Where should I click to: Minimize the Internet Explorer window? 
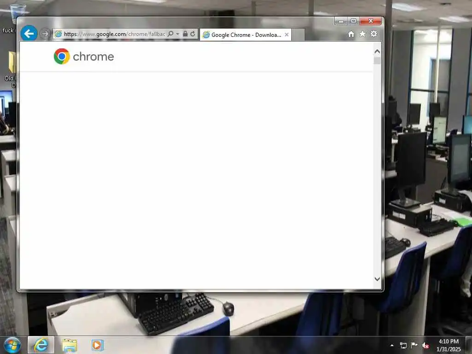(x=341, y=21)
